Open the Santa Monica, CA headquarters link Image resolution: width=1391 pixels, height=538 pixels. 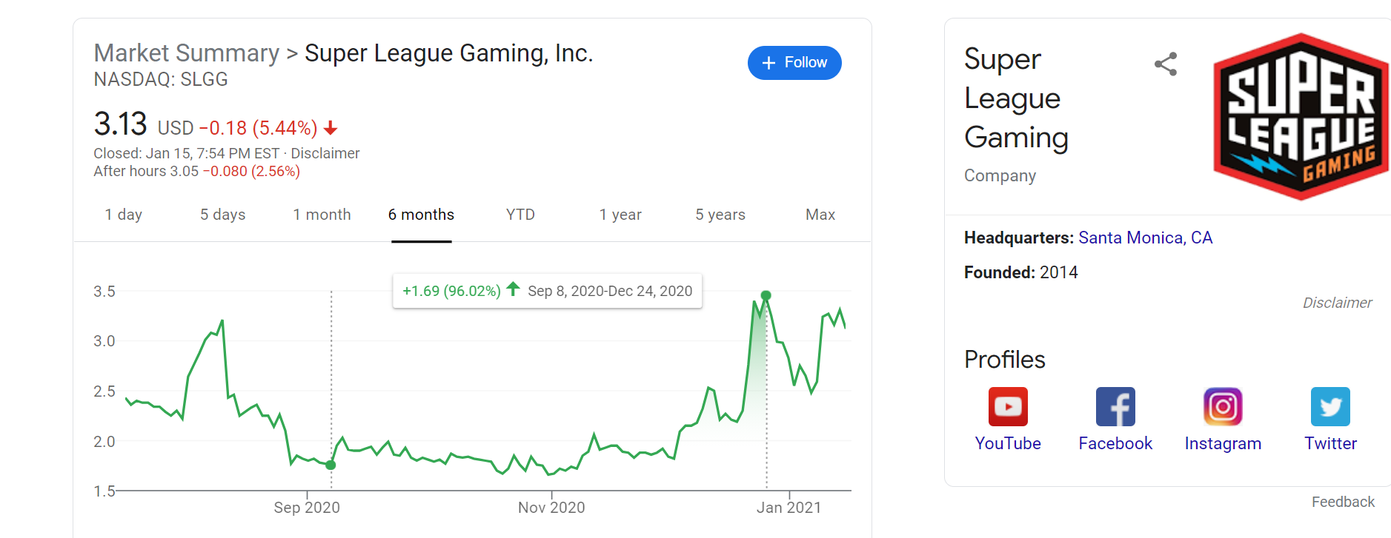point(1145,238)
